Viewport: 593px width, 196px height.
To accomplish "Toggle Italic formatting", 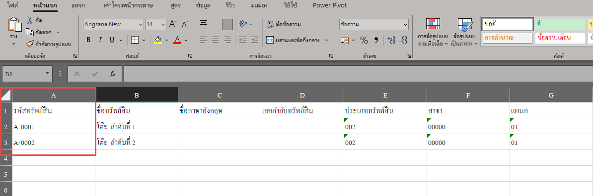I will (x=100, y=40).
